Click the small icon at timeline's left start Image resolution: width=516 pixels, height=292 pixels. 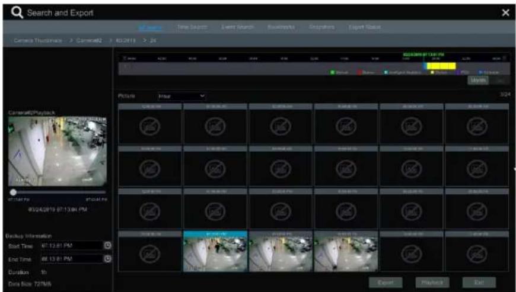pyautogui.click(x=125, y=58)
